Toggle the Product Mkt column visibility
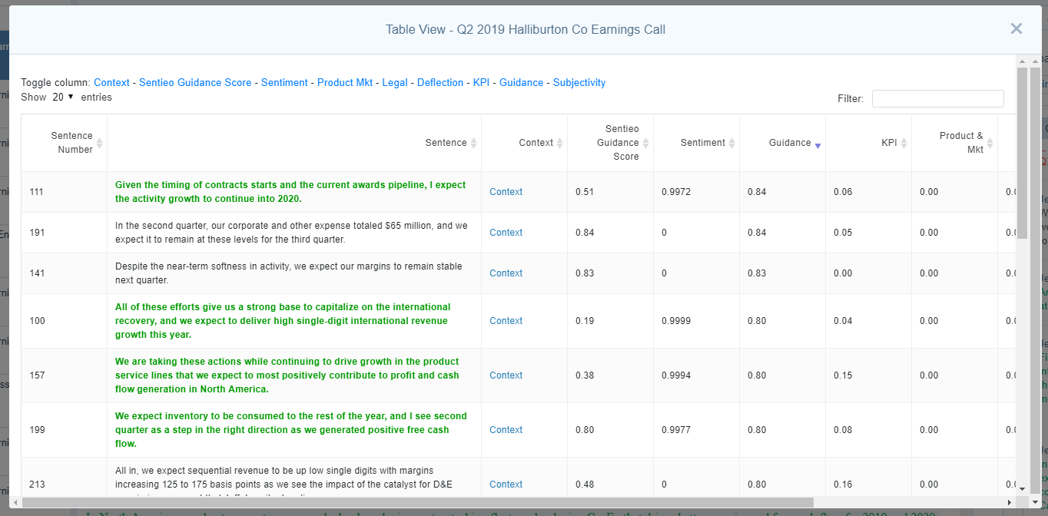1048x516 pixels. point(345,83)
